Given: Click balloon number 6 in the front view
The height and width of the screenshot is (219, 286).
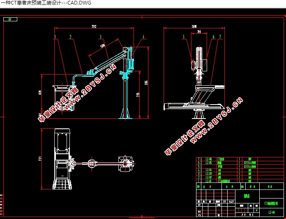Looking at the screenshot, I should point(213,37).
